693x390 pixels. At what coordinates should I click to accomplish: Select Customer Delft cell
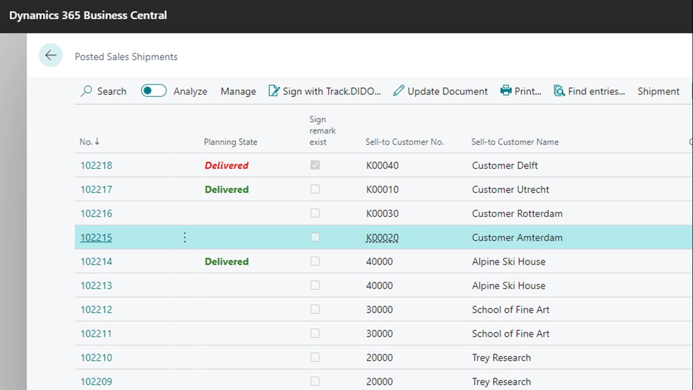[x=505, y=165]
